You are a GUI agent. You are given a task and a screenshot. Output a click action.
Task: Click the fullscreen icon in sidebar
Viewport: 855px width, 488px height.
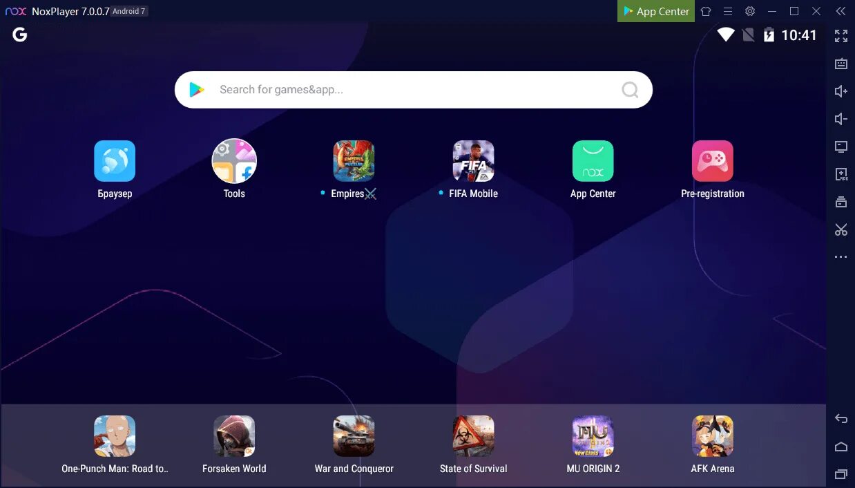click(840, 36)
